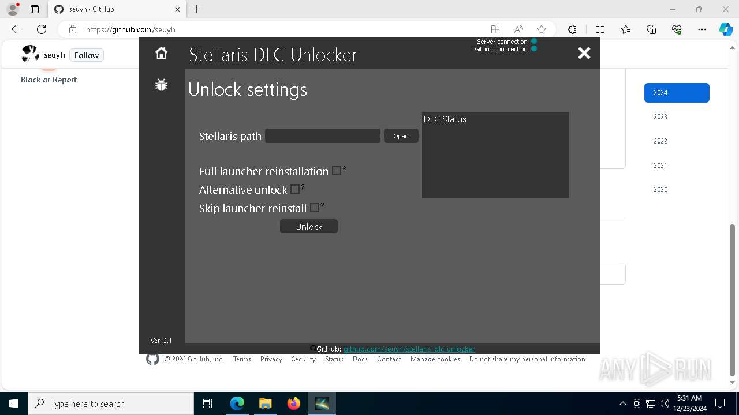Screen dimensions: 739x415
Task: Open a new browser tab
Action: 197,9
